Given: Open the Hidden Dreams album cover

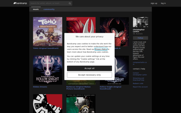Looking at the screenshot, I should tap(48, 70).
